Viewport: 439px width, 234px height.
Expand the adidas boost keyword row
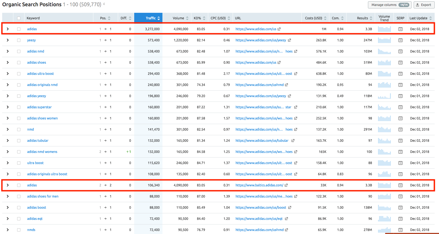pos(8,207)
